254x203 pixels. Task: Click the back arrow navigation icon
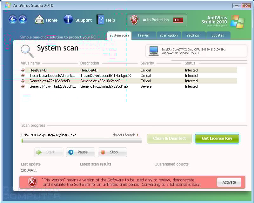13,20
